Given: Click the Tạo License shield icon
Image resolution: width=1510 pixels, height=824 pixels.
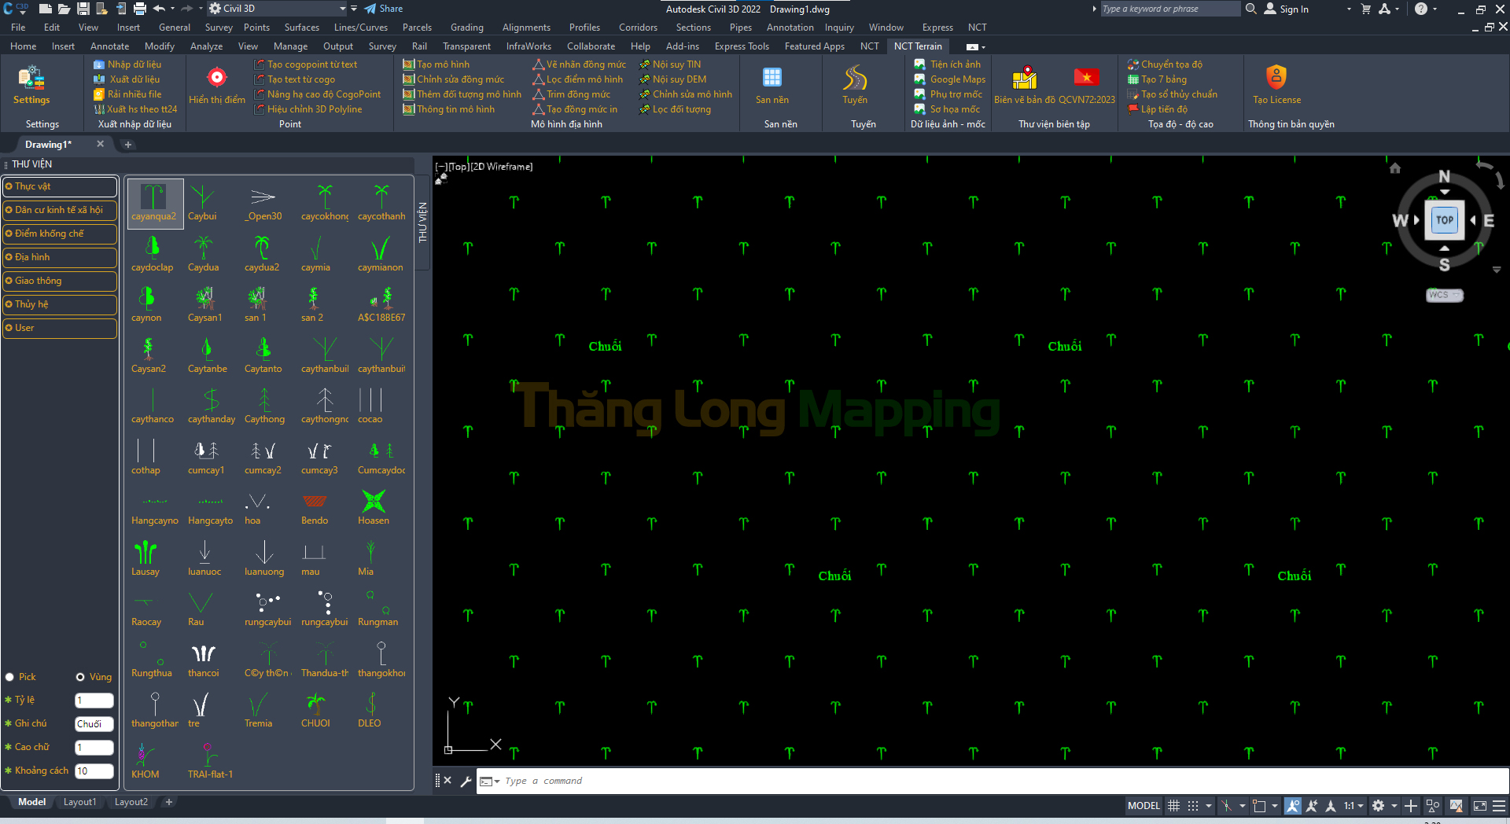Looking at the screenshot, I should pyautogui.click(x=1276, y=79).
